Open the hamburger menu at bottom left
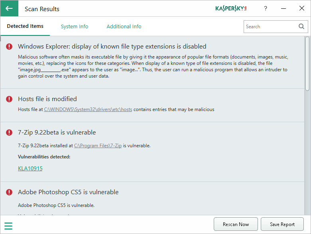The height and width of the screenshot is (234, 311). click(x=8, y=226)
